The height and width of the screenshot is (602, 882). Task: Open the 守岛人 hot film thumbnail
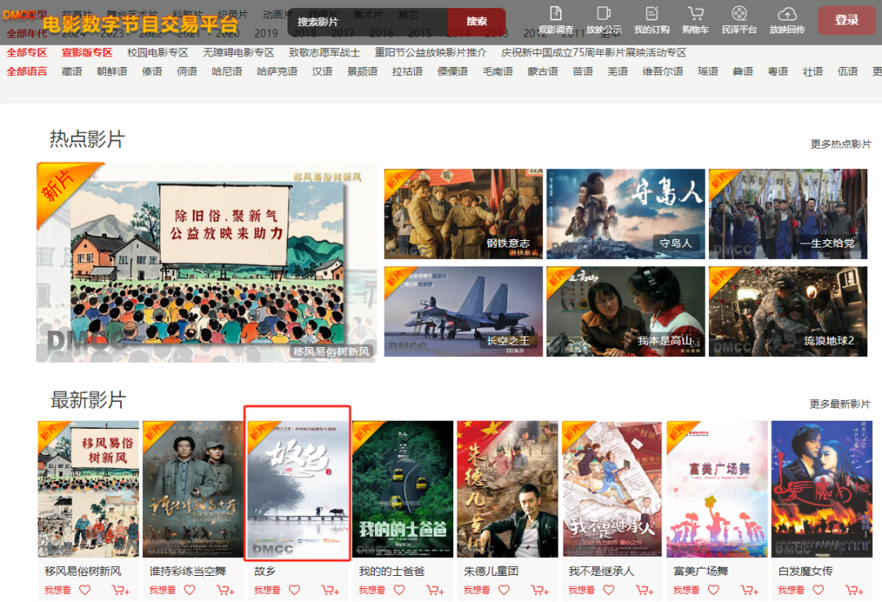coord(626,214)
